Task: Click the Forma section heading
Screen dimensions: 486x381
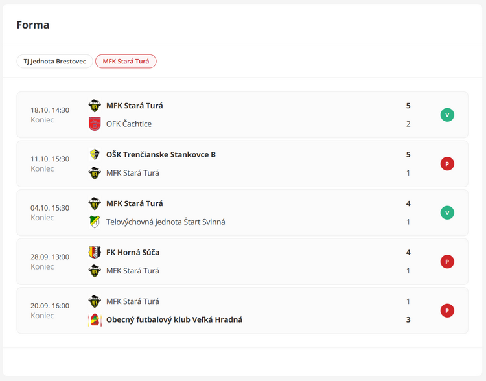Action: pos(33,25)
